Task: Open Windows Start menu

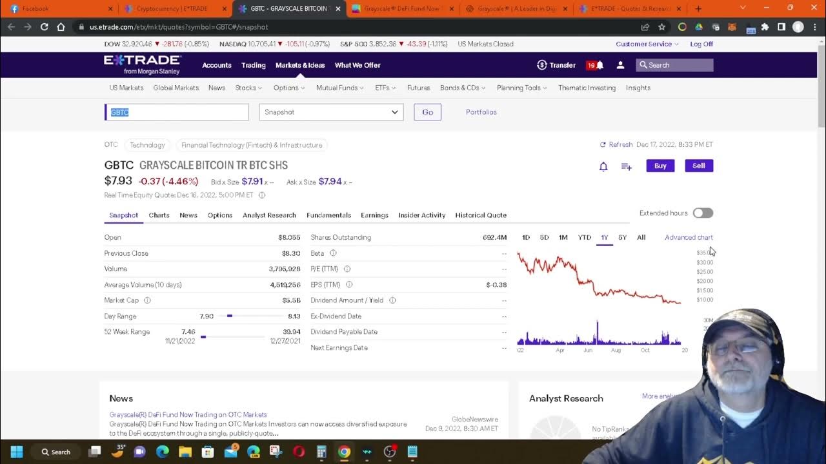Action: pos(17,452)
